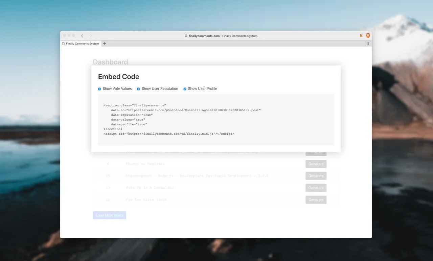The height and width of the screenshot is (261, 433).
Task: Click the finallycomments.com address bar
Action: [221, 36]
